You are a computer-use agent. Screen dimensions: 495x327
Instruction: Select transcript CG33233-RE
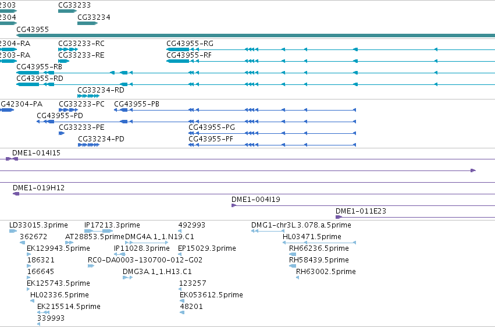click(81, 55)
